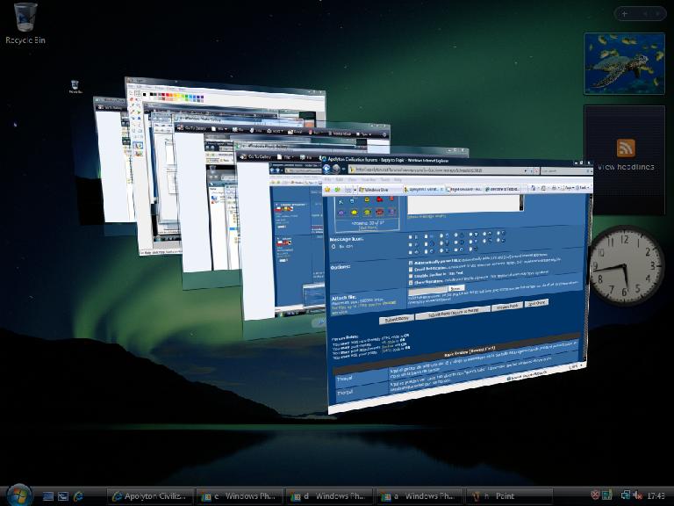Click the Switch between windows quick launch icon

(63, 496)
